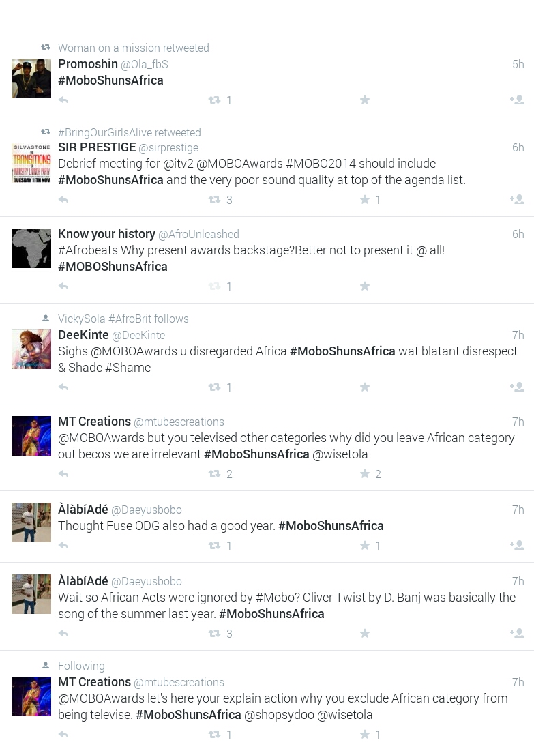Favorite the Fuse ODG good year tweet
Screen dimensions: 534x751
tap(365, 546)
